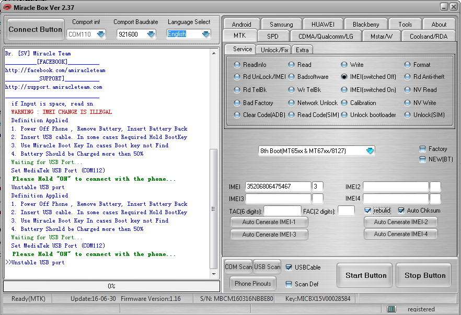Click the TAC(6 digits) input field
461x315 pixels.
[282, 211]
